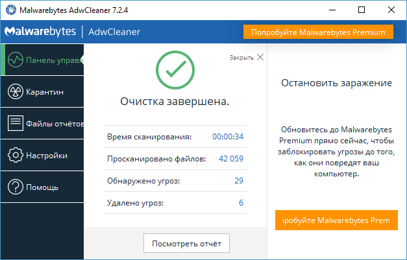The width and height of the screenshot is (407, 260).
Task: Open Карантин section
Action: pos(42,92)
